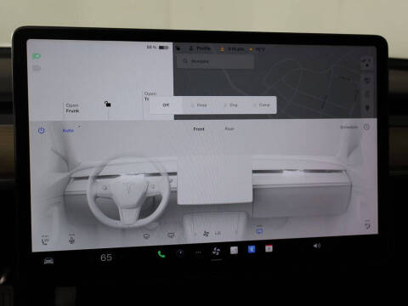Screen dimensions: 408x306
Task: Open the Calendar app in the dock
Action: coord(269,248)
